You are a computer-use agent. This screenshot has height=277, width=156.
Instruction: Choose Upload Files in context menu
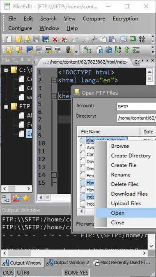click(x=126, y=203)
